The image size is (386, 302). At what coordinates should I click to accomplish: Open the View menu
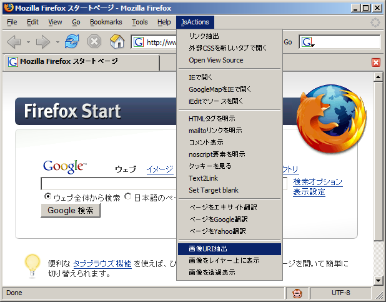(x=55, y=22)
